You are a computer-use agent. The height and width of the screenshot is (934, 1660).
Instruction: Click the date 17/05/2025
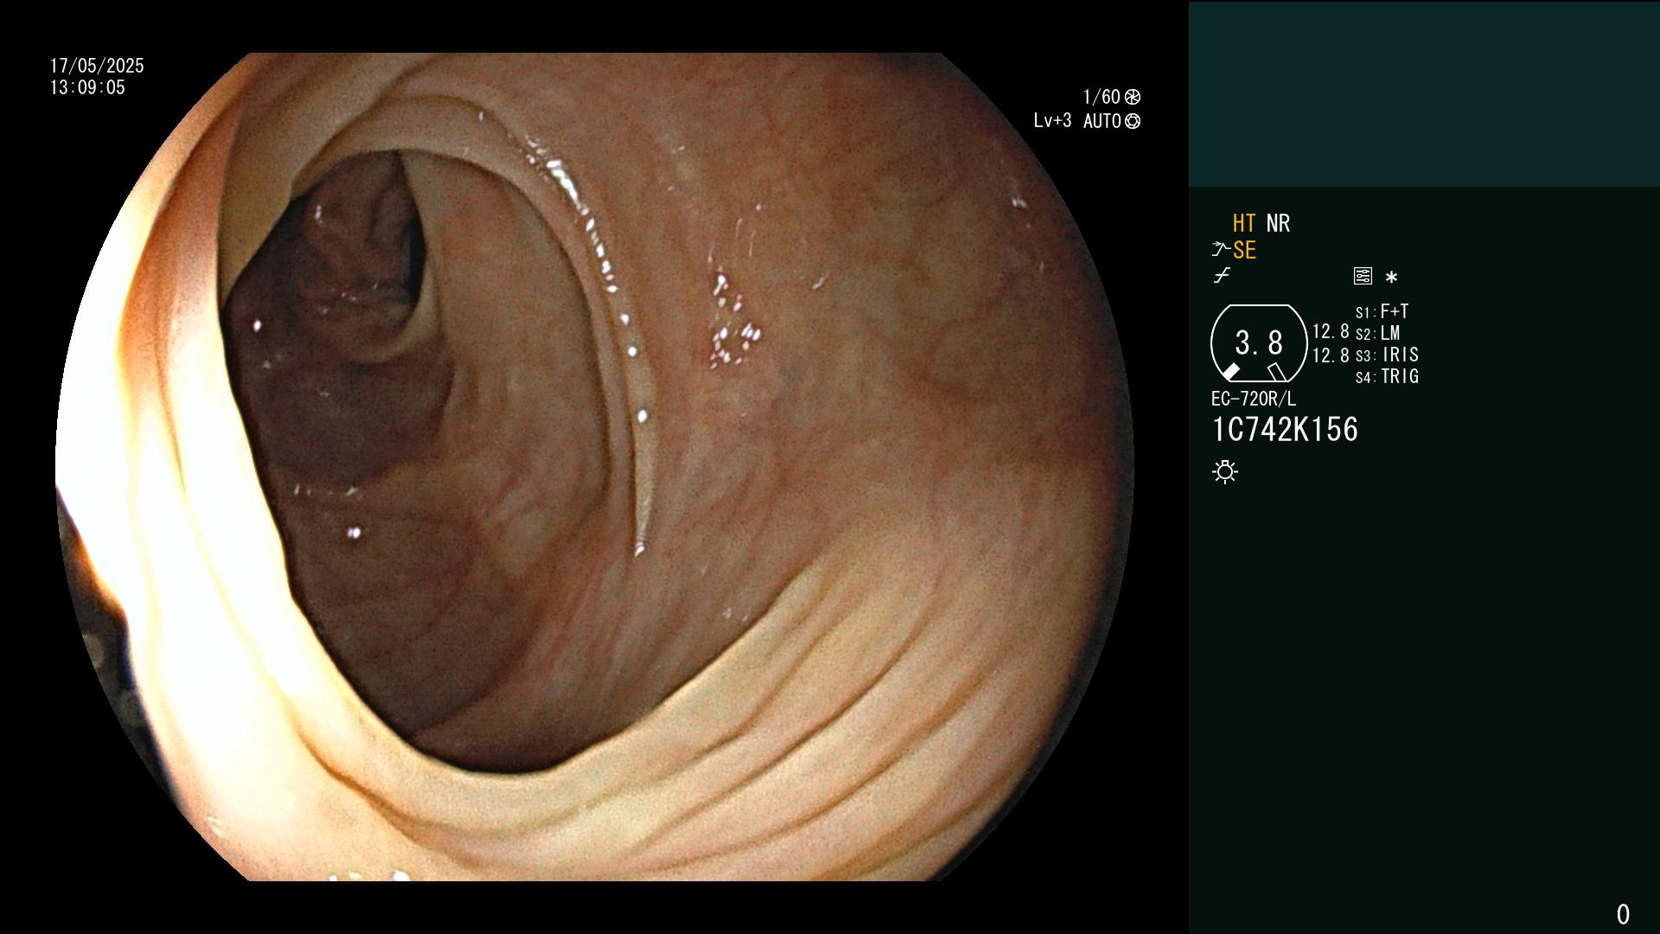(97, 66)
